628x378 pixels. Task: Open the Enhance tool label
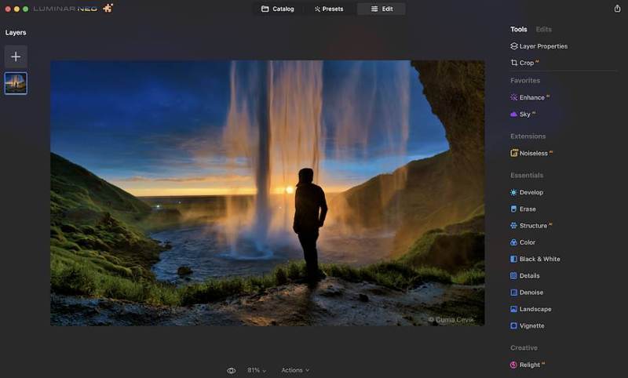[532, 97]
